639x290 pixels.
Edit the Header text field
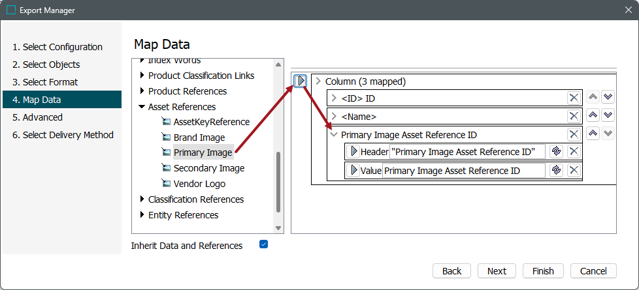click(467, 152)
